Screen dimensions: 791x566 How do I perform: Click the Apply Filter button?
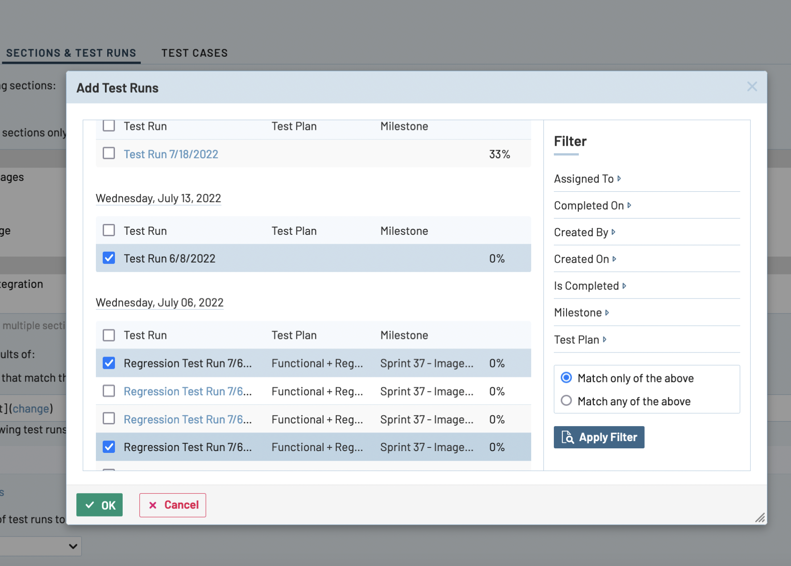[x=598, y=437]
